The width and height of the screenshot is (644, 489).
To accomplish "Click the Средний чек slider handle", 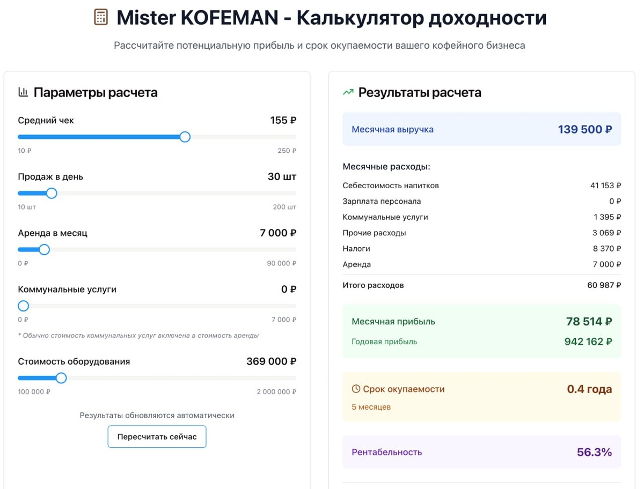I will tap(185, 137).
